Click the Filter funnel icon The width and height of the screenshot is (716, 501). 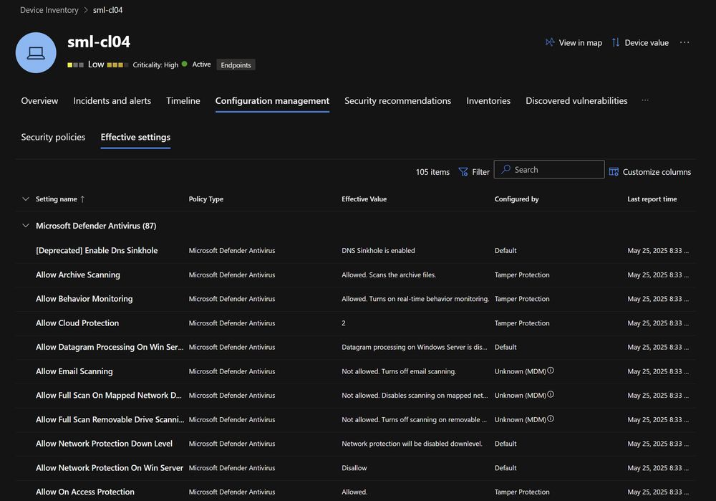click(463, 172)
